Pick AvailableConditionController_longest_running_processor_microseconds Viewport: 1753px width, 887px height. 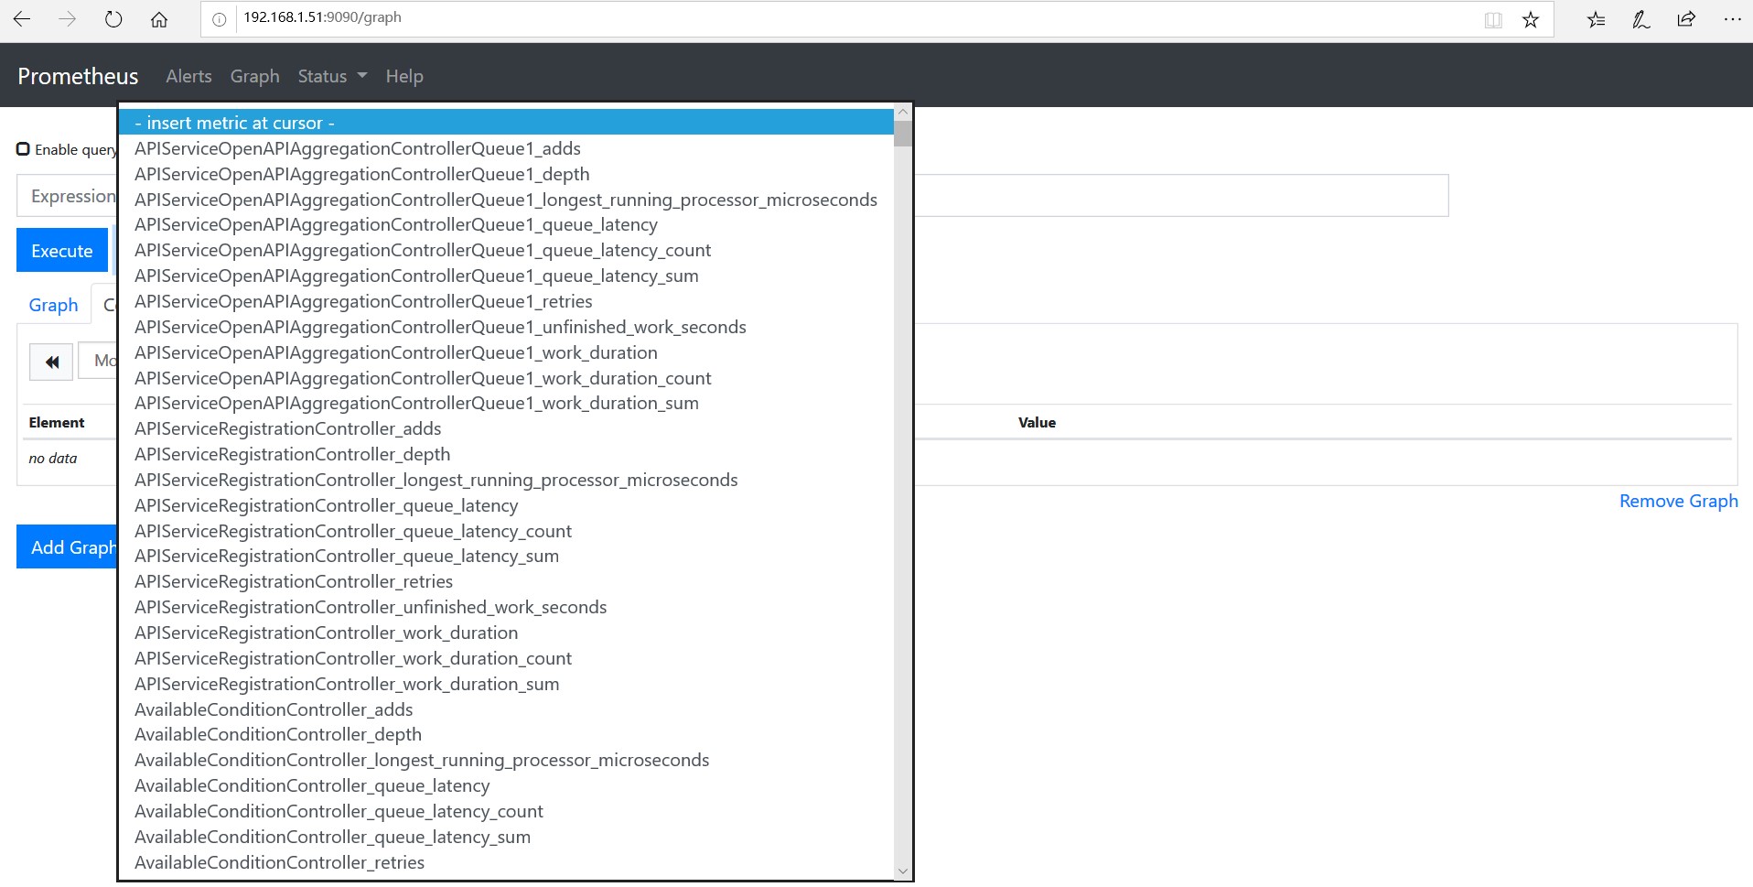click(506, 760)
